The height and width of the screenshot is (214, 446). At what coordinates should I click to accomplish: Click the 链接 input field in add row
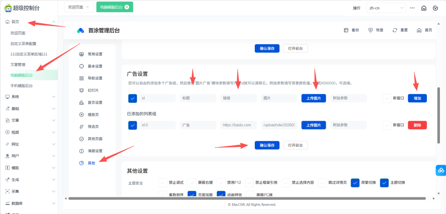pyautogui.click(x=238, y=98)
